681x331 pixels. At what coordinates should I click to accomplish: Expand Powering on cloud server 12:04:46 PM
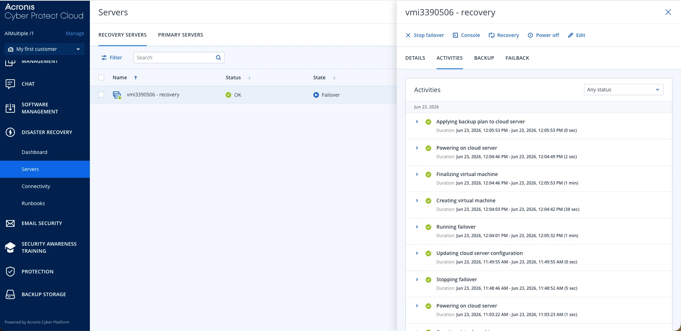pos(417,148)
